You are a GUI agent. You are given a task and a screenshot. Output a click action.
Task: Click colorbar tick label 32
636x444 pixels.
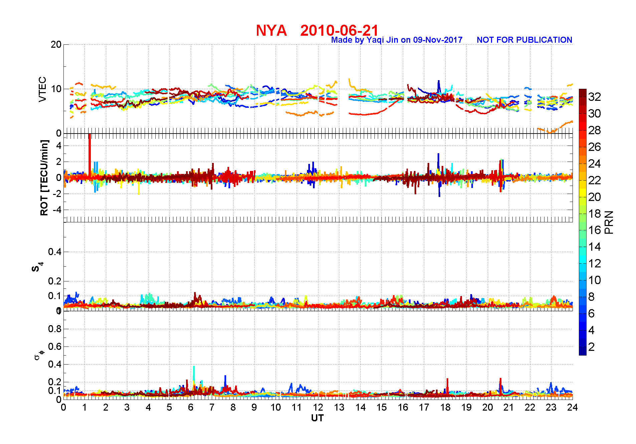pyautogui.click(x=595, y=97)
